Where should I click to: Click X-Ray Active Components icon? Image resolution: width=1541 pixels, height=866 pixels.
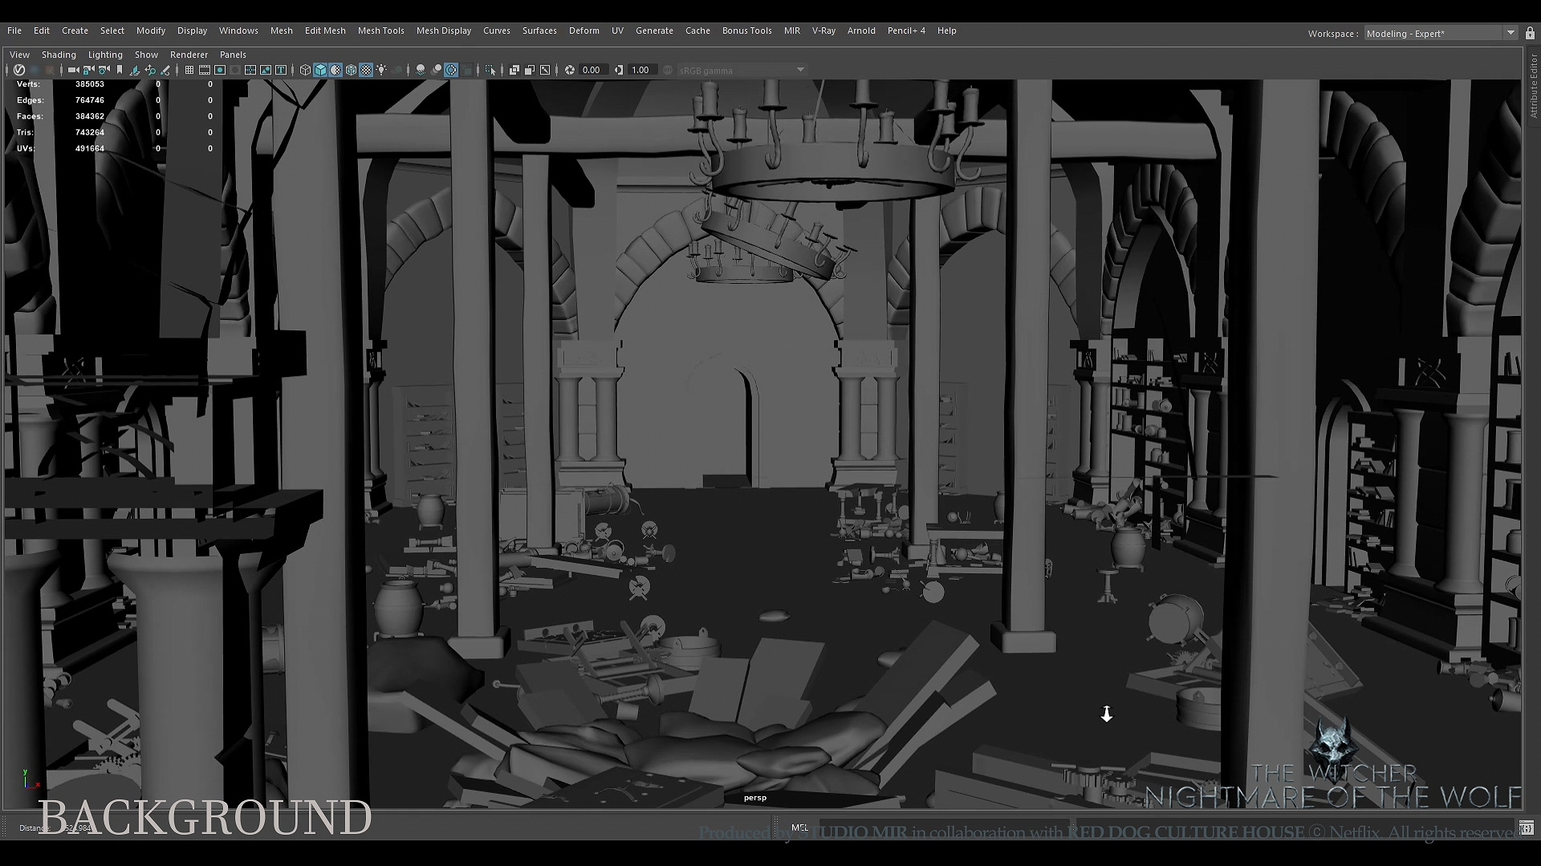pos(530,70)
